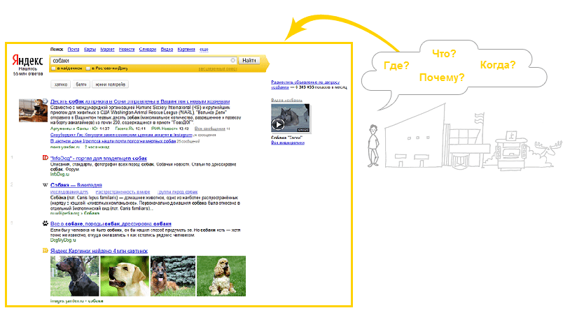Screen dimensions: 570x322
Task: Click the 'Что?' text in the speech bubble
Action: tap(444, 54)
